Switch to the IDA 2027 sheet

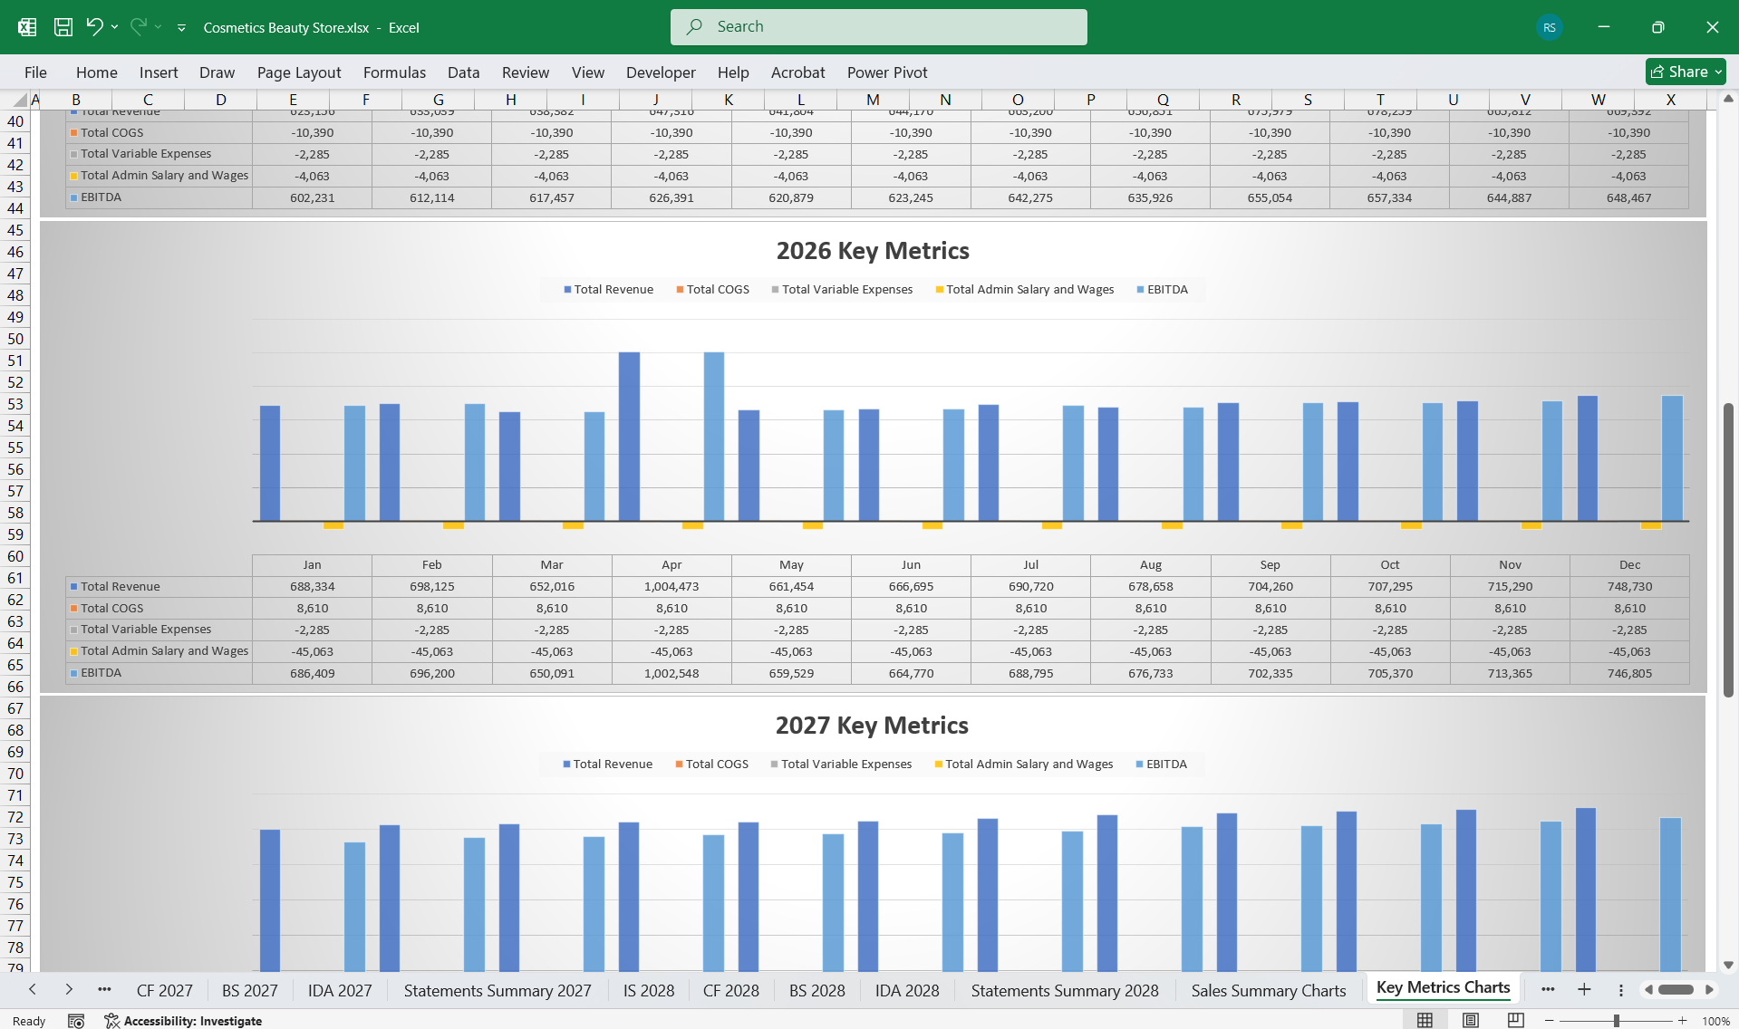tap(340, 991)
